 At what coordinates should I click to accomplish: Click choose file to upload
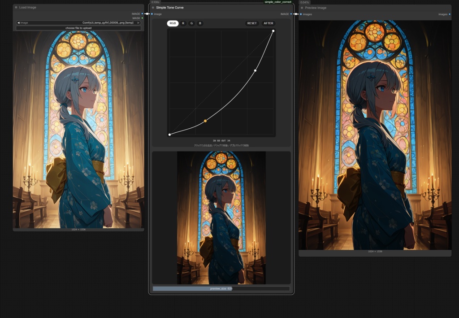pos(78,28)
